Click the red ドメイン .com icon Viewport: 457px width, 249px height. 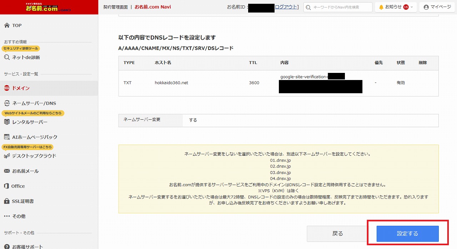(7, 88)
